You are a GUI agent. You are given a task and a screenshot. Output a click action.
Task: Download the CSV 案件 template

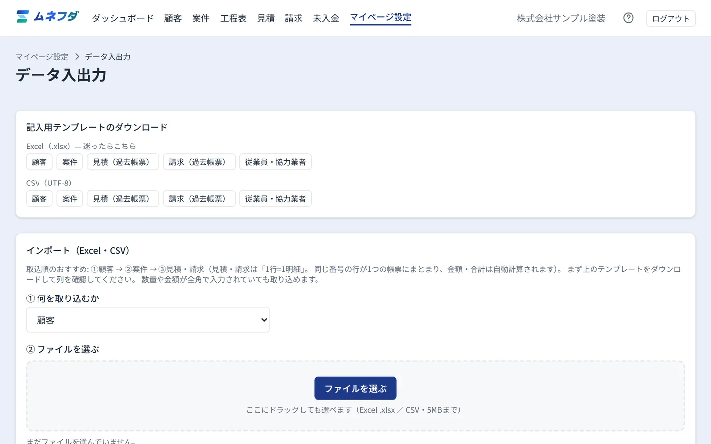click(x=70, y=198)
